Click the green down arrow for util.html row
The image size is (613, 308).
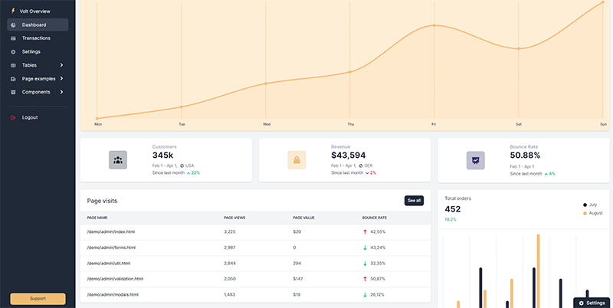click(366, 264)
